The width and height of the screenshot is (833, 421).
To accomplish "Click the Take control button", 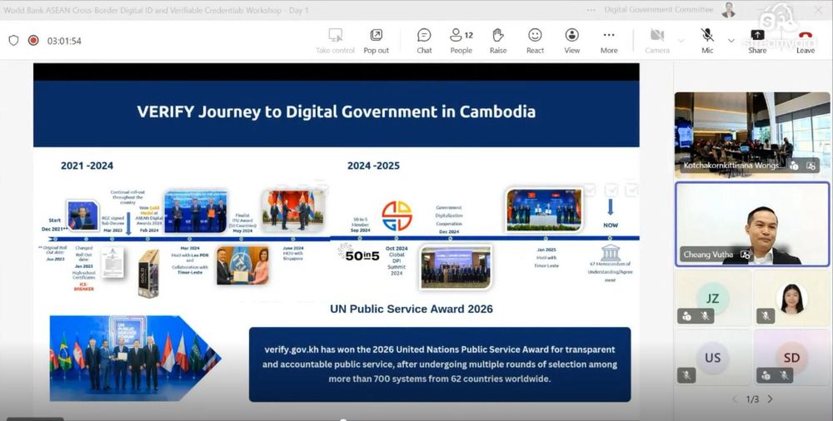I will [x=335, y=41].
